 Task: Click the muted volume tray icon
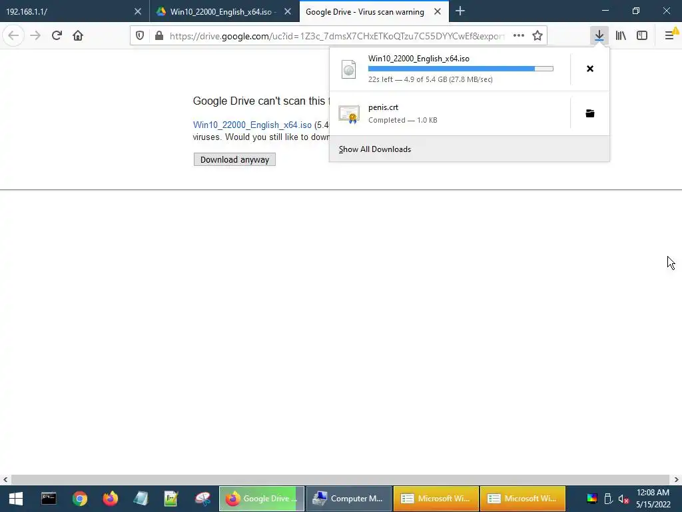623,499
